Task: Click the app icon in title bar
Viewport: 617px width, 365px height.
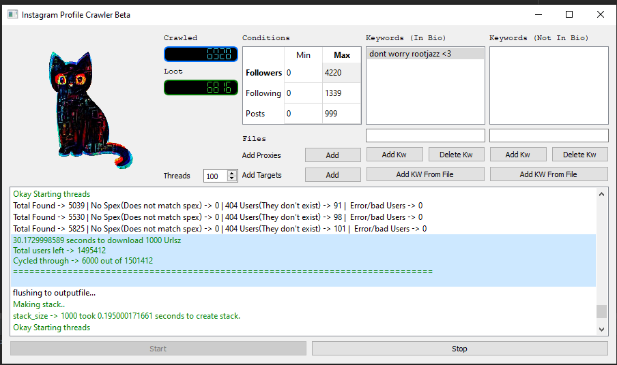Action: pyautogui.click(x=12, y=14)
